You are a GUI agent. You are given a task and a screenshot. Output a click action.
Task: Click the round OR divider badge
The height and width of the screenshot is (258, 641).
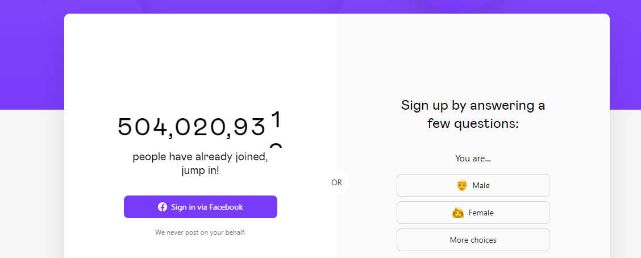(336, 183)
